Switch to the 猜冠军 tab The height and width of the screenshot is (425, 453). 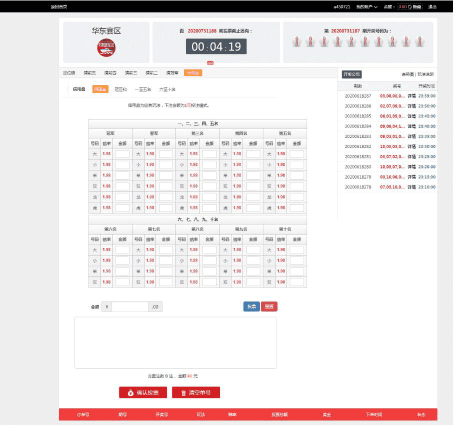(x=172, y=73)
